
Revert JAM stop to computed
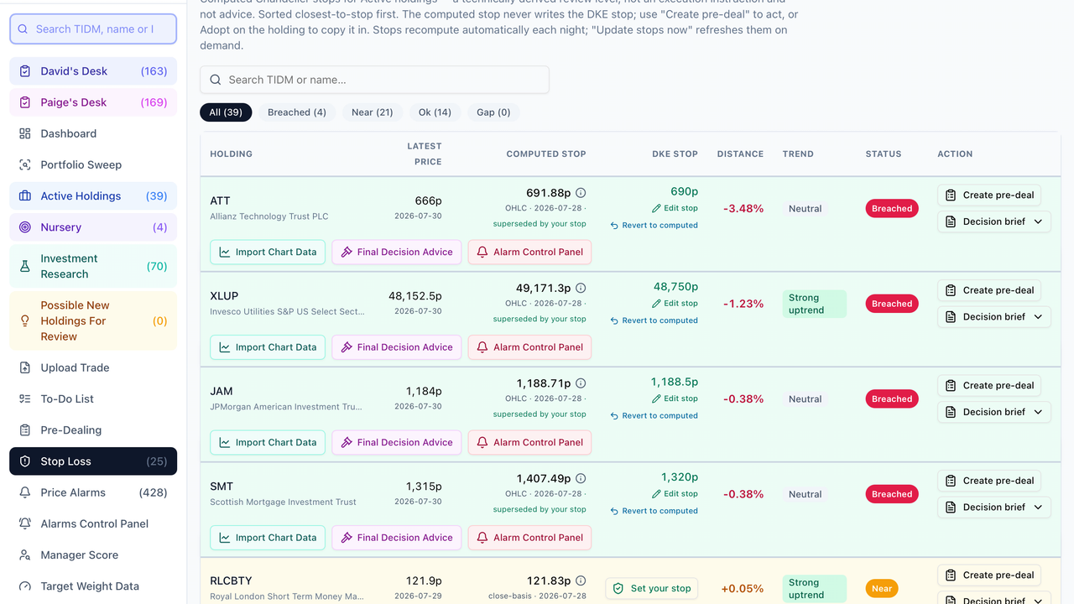pos(654,415)
